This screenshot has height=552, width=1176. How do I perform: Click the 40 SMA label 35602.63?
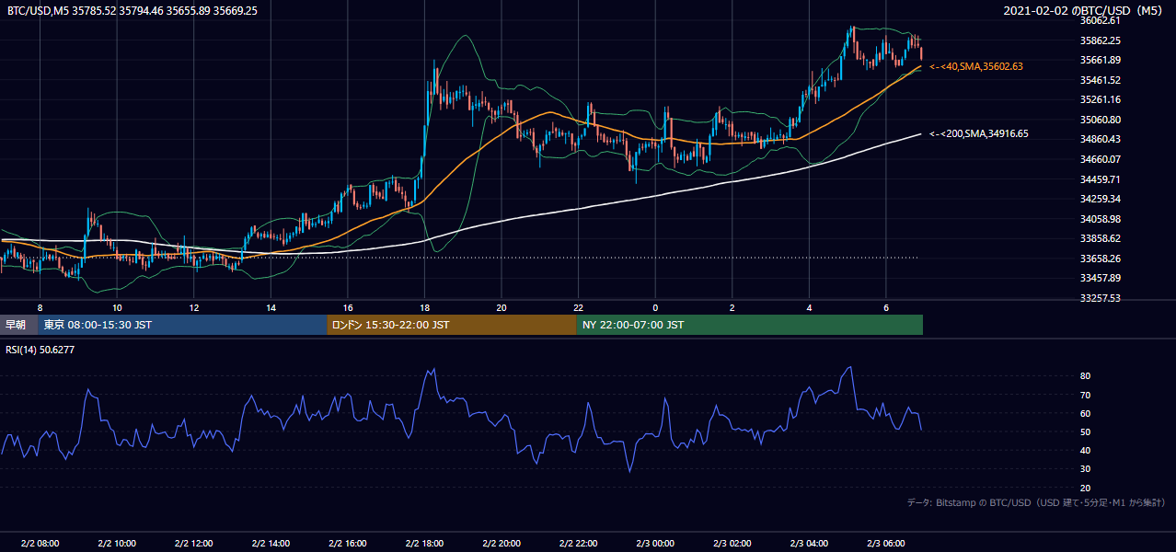976,66
